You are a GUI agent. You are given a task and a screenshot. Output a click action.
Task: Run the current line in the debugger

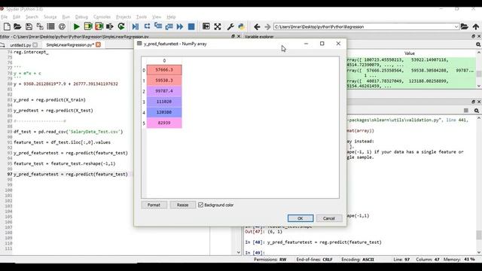[x=147, y=27]
